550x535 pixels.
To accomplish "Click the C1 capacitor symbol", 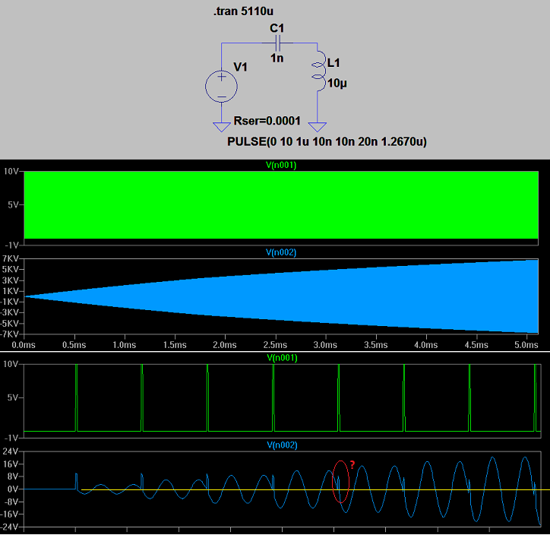I will click(278, 43).
